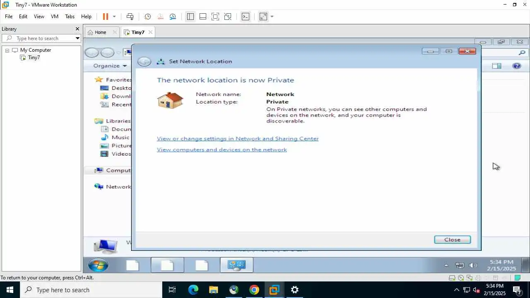Open the Organize dropdown in Explorer
This screenshot has width=530, height=298.
coord(110,66)
